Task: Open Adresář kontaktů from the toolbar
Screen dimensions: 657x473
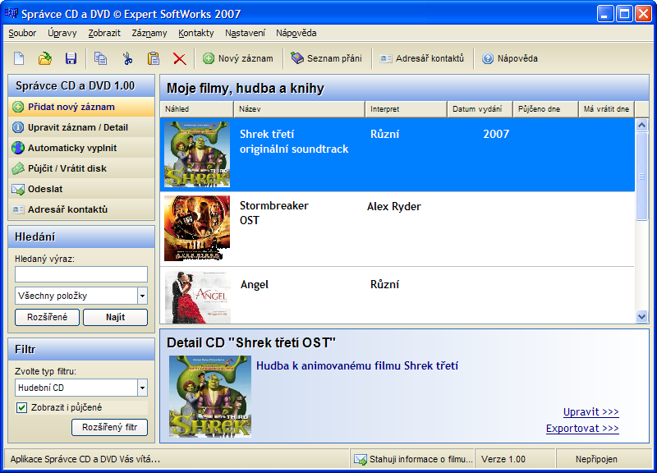Action: [x=422, y=58]
